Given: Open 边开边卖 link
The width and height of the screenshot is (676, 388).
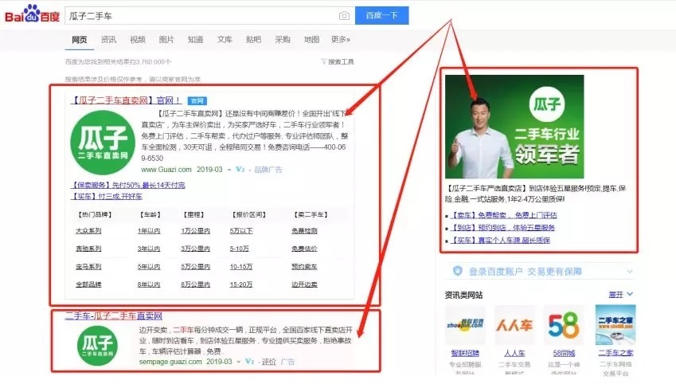Looking at the screenshot, I should pyautogui.click(x=304, y=284).
